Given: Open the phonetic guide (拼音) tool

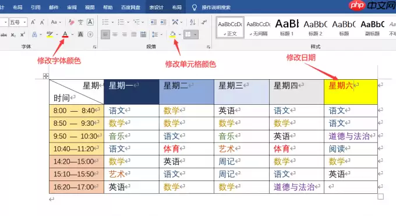Looking at the screenshot, I should (80, 22).
